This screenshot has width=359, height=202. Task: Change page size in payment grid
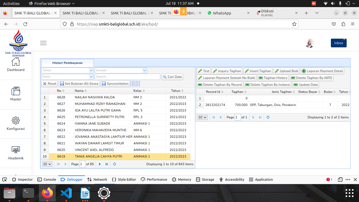tap(202, 117)
